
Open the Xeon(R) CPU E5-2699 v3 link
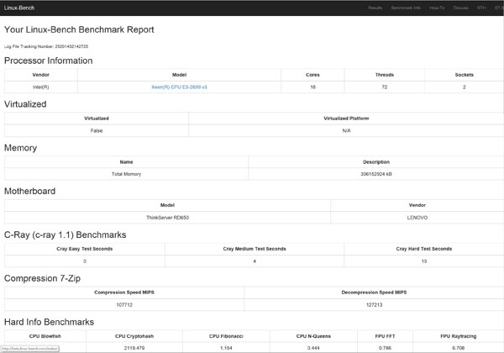click(179, 87)
